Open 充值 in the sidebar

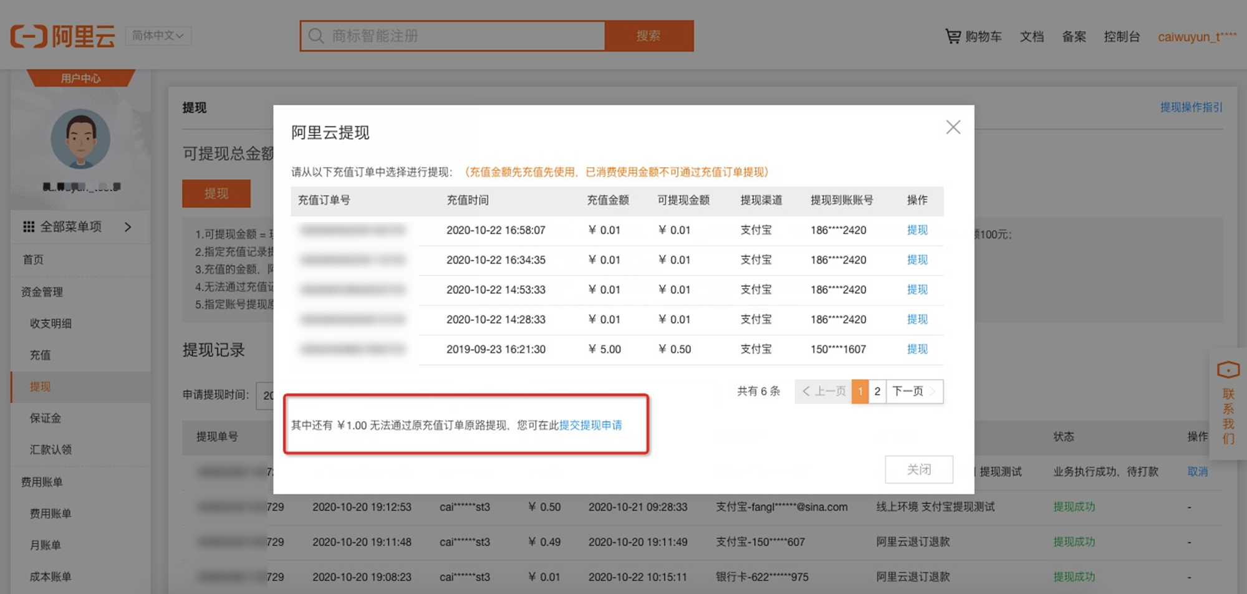tap(40, 355)
